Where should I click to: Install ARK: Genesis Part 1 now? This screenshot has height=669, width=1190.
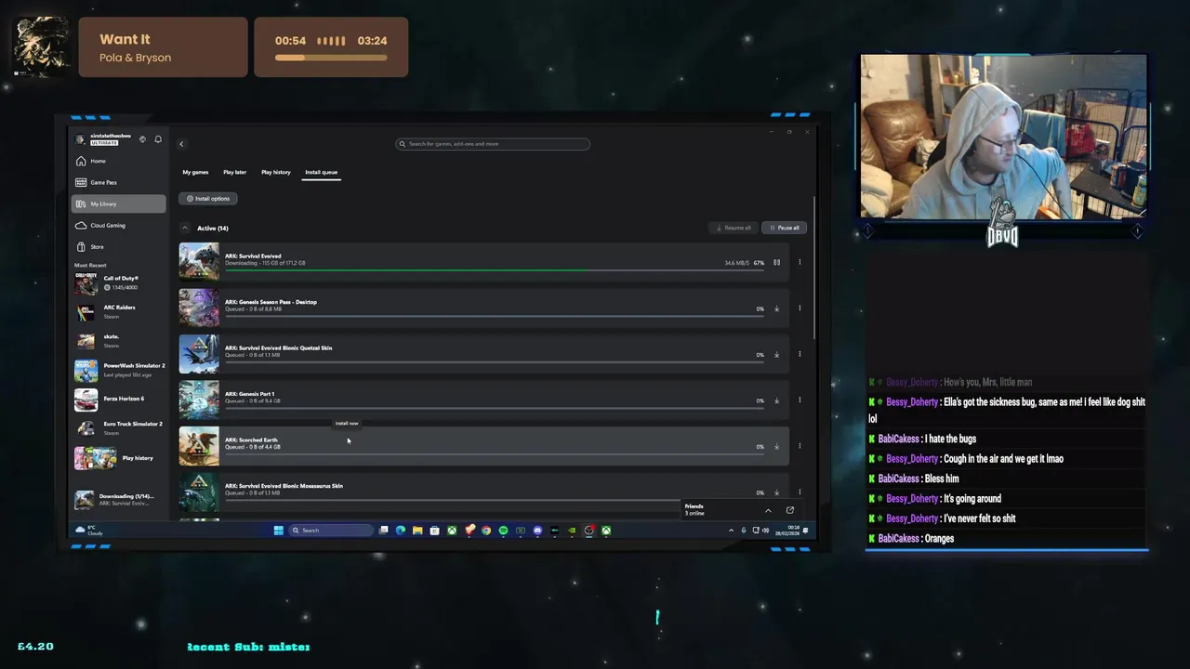(x=776, y=400)
